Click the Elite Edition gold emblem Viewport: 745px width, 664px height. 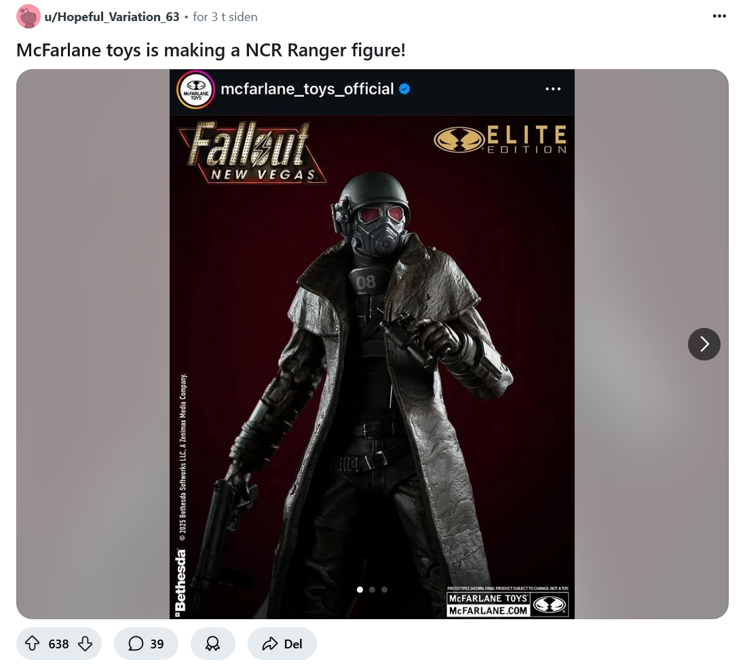[459, 140]
